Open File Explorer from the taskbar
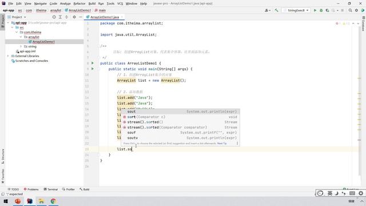The height and width of the screenshot is (206, 366). tap(41, 201)
